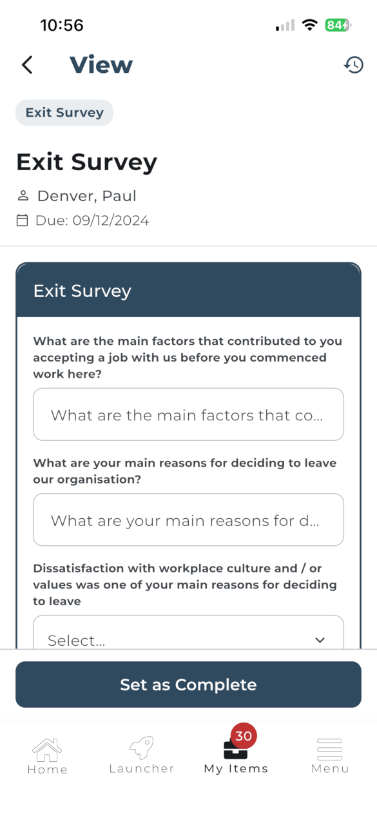Tap the My Items briefcase icon
377x816 pixels.
tap(235, 750)
